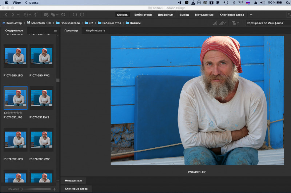Switch to the Метаданные workspace

[x=204, y=15]
